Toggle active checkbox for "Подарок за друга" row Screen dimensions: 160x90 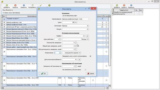4,19
